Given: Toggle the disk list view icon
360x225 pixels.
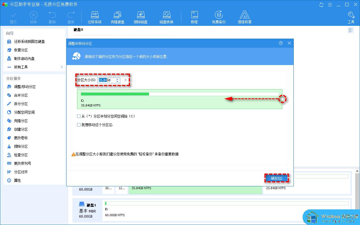Looking at the screenshot, I should pos(351,30).
